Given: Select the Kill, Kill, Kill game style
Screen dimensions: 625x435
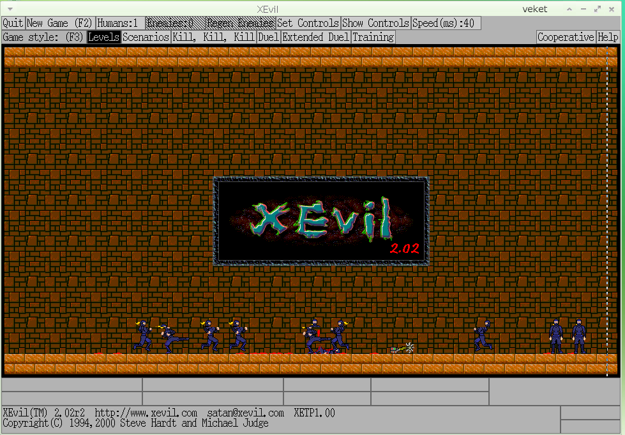Looking at the screenshot, I should click(214, 37).
